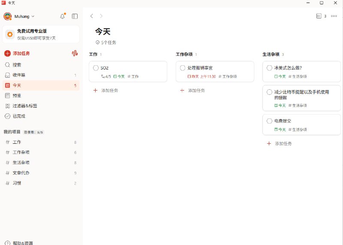The image size is (343, 245).
Task: Open the voice ramble waveform icon
Action: (75, 53)
